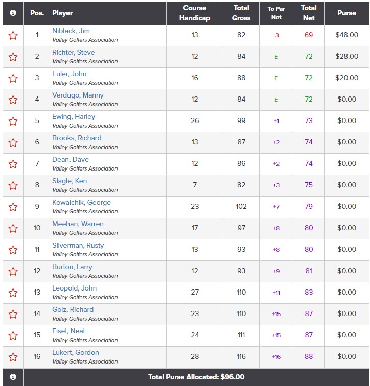This screenshot has width=370, height=386.
Task: Click the info icon in table header
Action: point(13,13)
